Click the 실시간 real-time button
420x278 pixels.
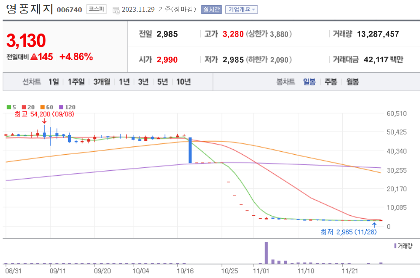pyautogui.click(x=211, y=10)
